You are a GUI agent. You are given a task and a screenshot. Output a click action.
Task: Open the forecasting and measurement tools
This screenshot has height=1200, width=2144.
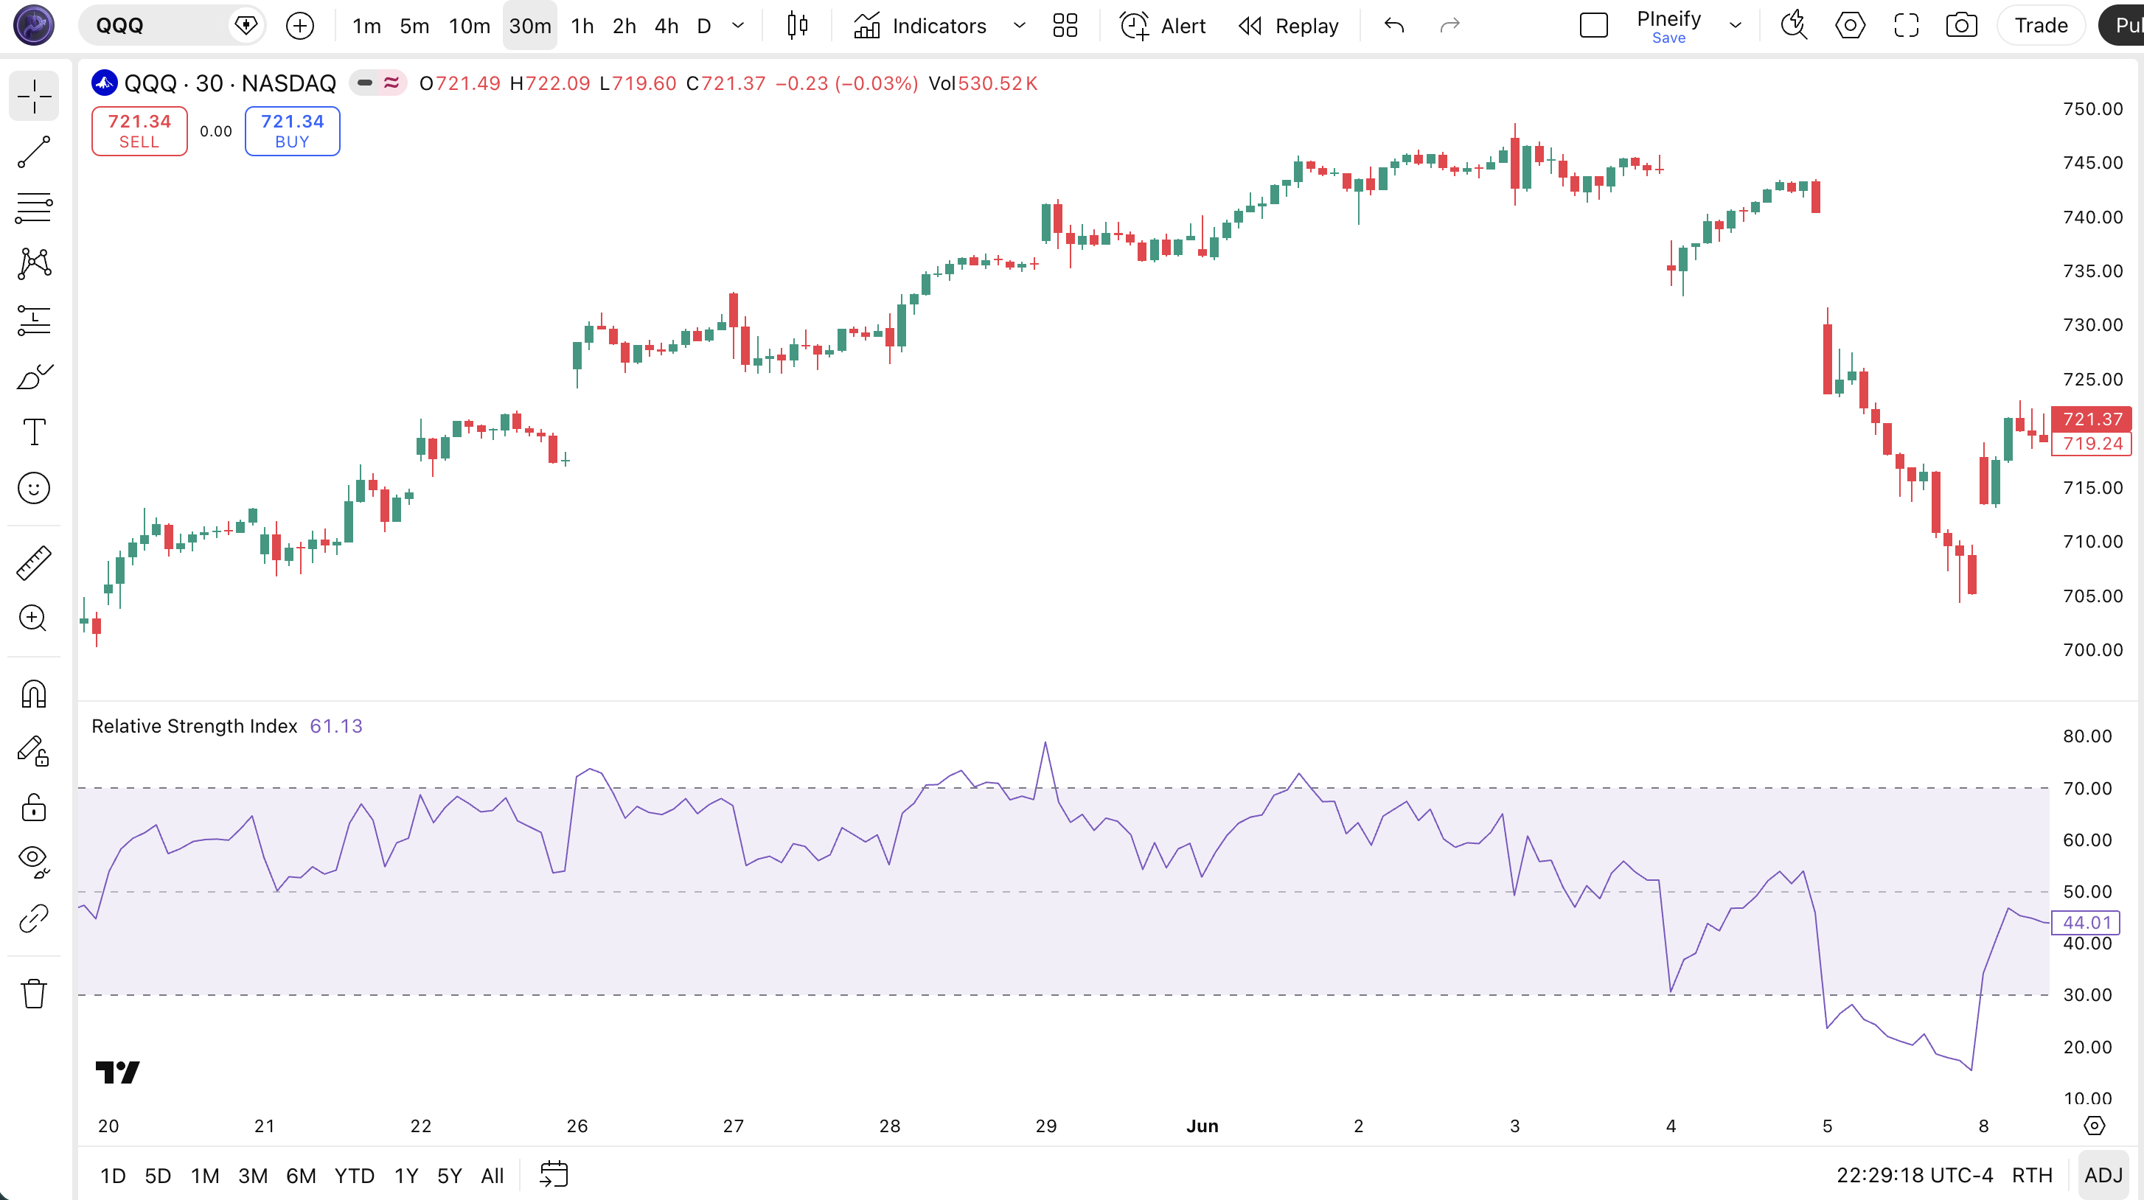pyautogui.click(x=34, y=321)
